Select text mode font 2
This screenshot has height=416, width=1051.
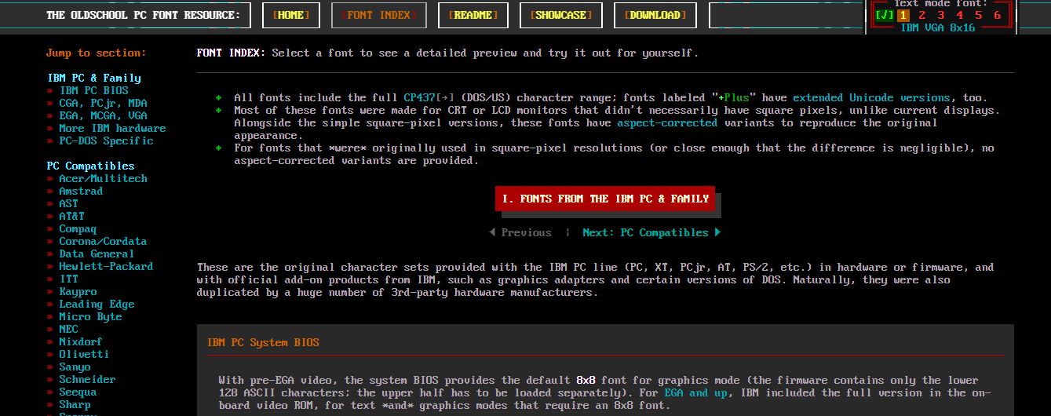coord(922,15)
